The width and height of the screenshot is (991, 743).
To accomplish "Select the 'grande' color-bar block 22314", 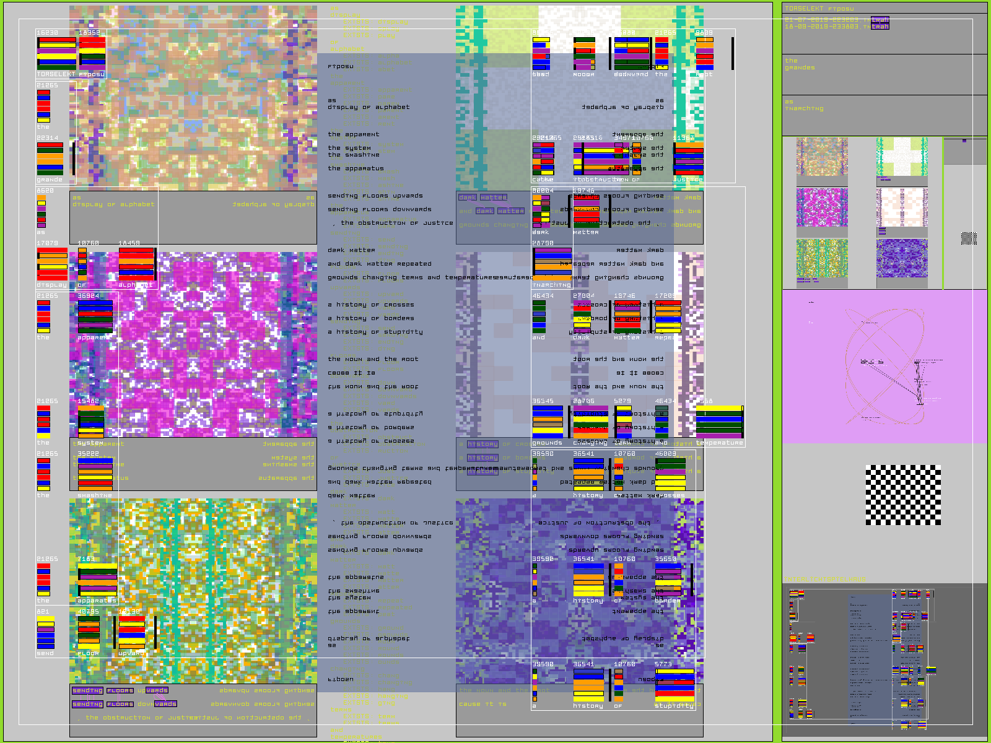I will click(x=50, y=159).
